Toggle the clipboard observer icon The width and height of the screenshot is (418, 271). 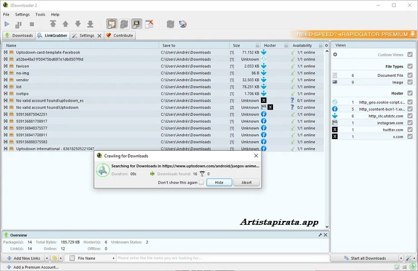[111, 24]
